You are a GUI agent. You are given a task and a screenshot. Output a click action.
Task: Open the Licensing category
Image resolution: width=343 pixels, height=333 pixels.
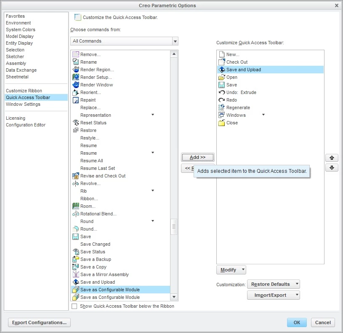coord(16,118)
